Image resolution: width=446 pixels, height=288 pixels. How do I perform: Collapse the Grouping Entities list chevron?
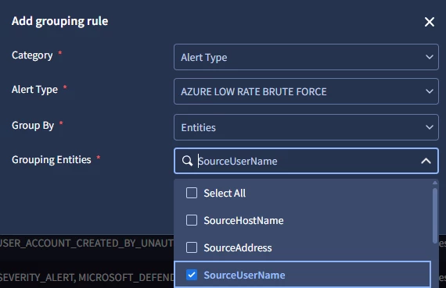coord(426,161)
